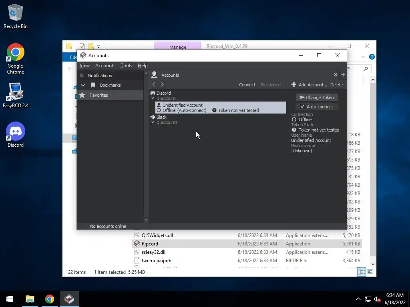Click the Disconnect button
410x307 pixels.
(271, 85)
